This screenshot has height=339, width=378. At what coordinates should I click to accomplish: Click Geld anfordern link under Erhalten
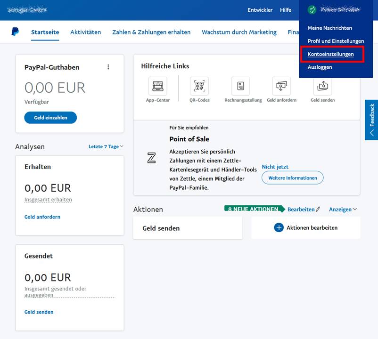coord(42,217)
